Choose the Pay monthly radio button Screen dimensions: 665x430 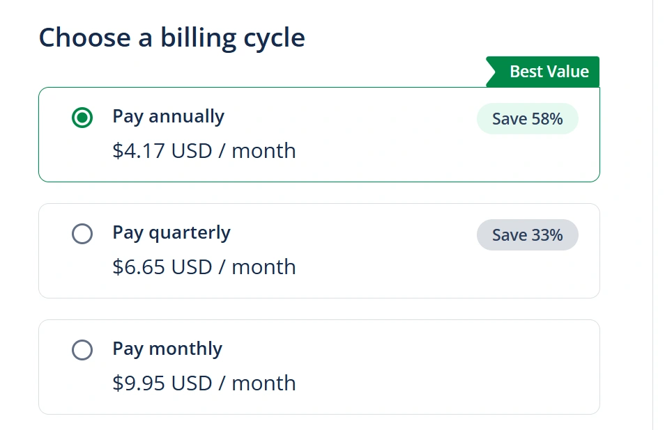(82, 350)
